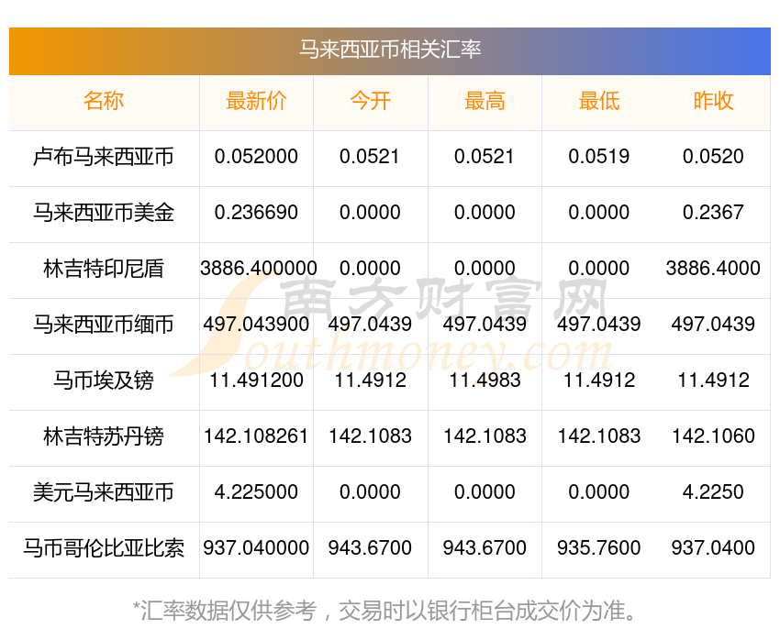Select the latest price 937.040000
The image size is (780, 640).
tap(256, 548)
